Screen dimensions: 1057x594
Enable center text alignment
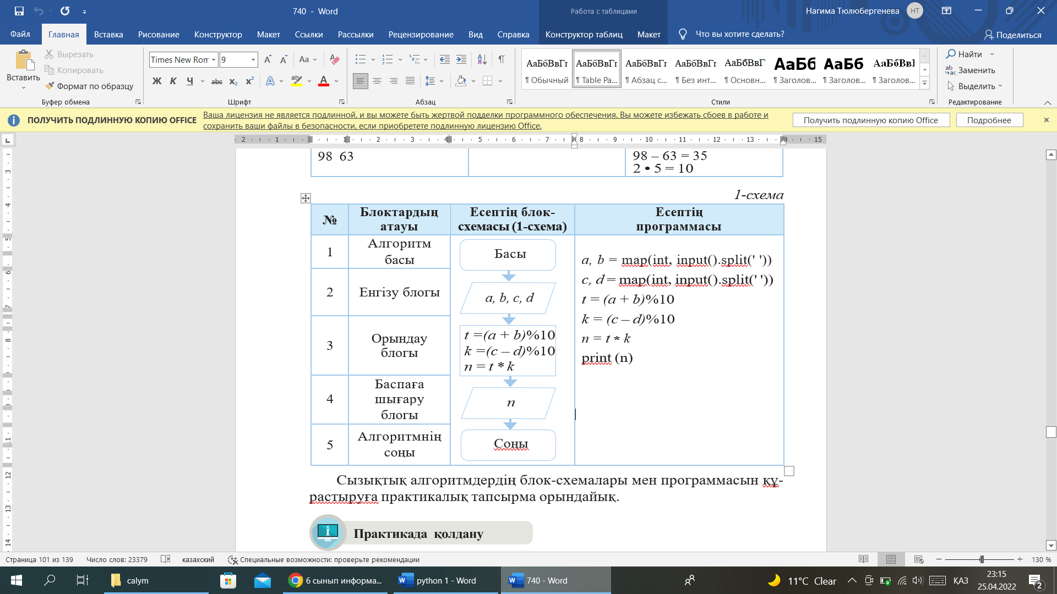[x=377, y=81]
